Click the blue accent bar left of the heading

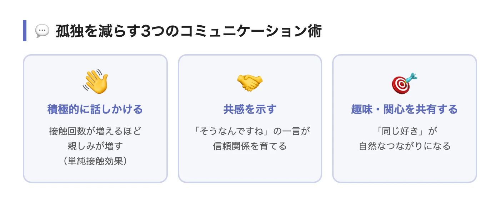pyautogui.click(x=25, y=31)
